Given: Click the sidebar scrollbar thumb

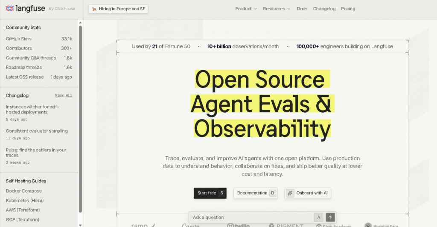Looking at the screenshot, I should click(x=80, y=119).
